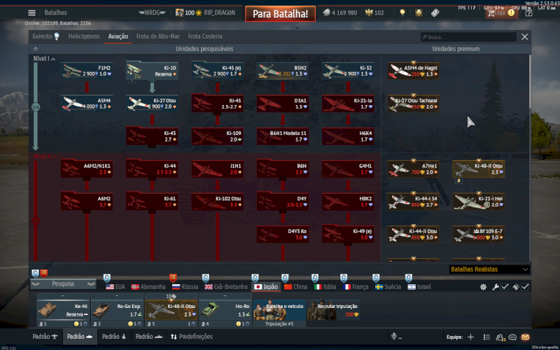The width and height of the screenshot is (560, 350).
Task: Open the help question mark icon
Action: click(x=528, y=13)
